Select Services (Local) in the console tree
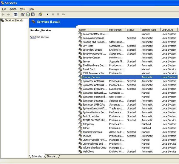179x164 pixels. pyautogui.click(x=14, y=20)
